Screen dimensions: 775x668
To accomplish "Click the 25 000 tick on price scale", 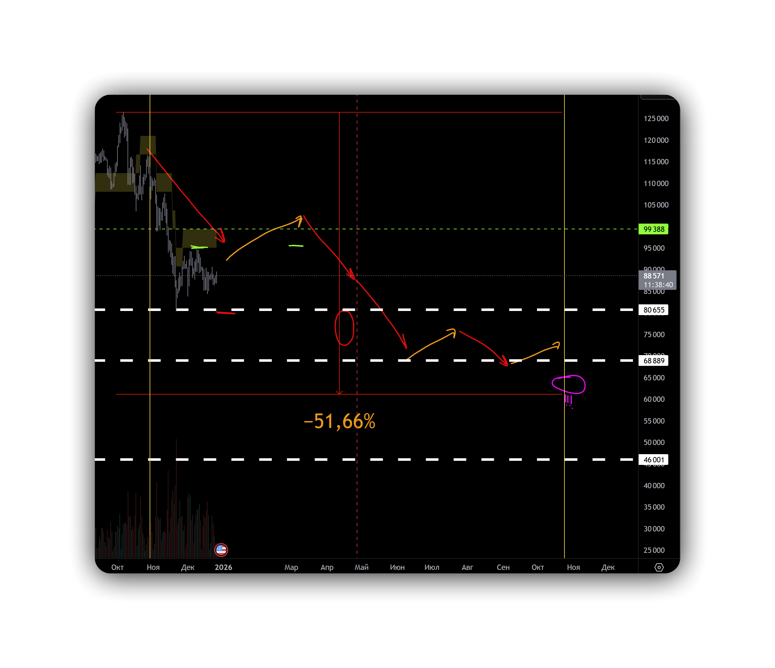I will 654,550.
